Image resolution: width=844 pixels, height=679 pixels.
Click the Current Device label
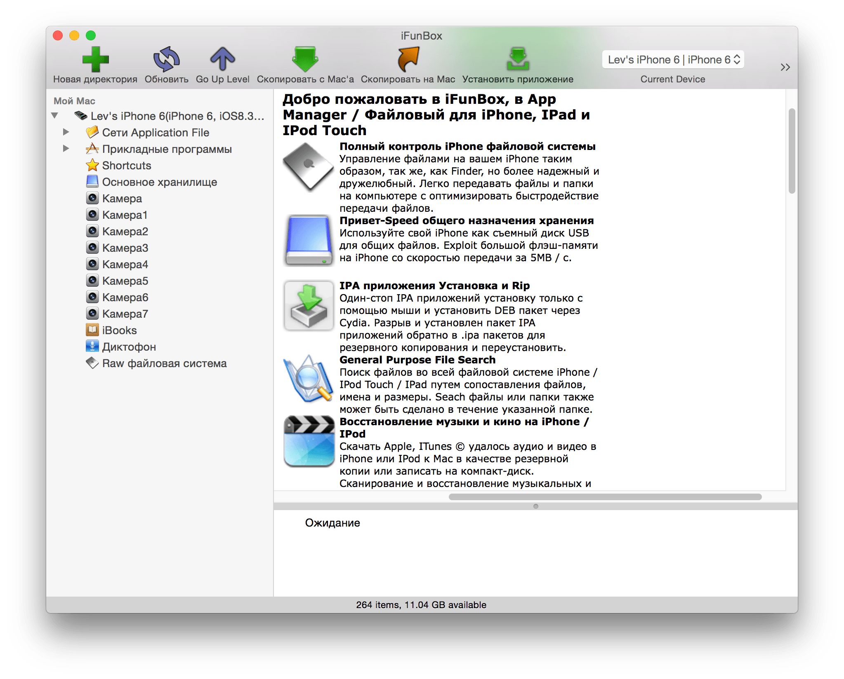[673, 79]
